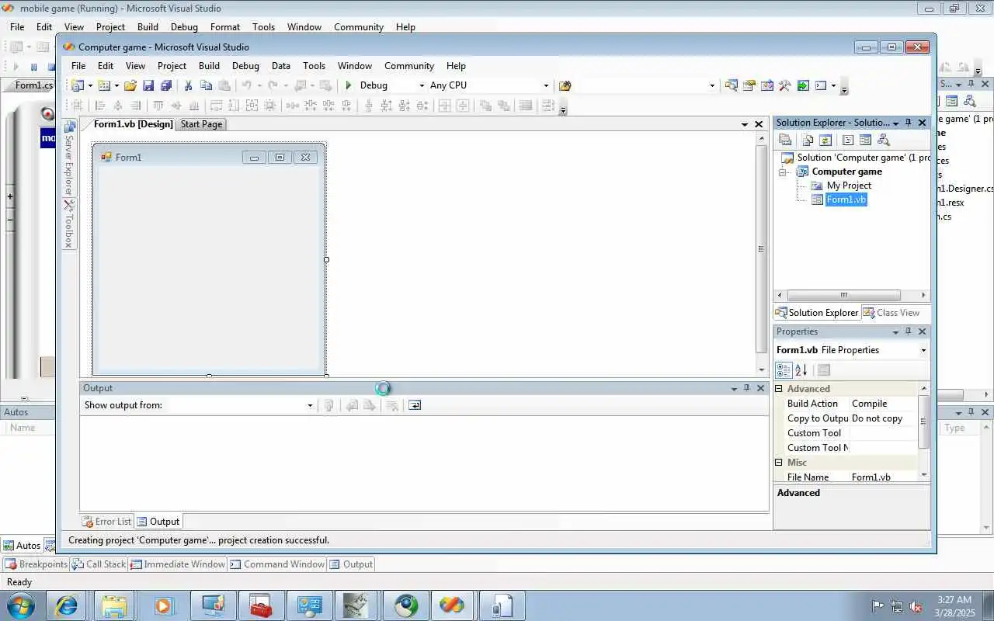Open the Data menu

tap(281, 66)
